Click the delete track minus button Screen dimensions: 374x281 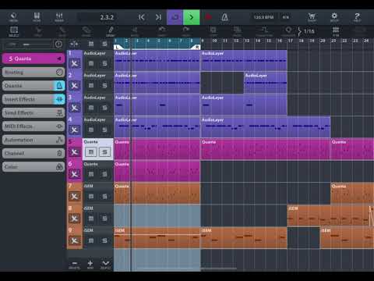pos(74,264)
